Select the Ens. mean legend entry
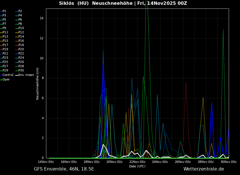240x175 pixels. coord(26,75)
